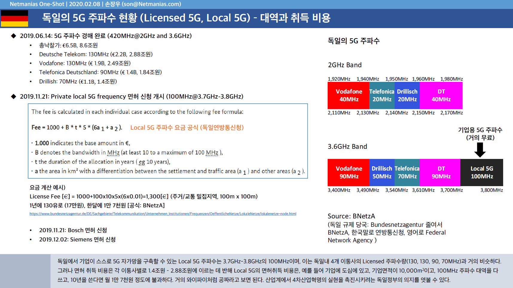Click the 'Vodafone: 130MHz' bullet line

coord(85,63)
